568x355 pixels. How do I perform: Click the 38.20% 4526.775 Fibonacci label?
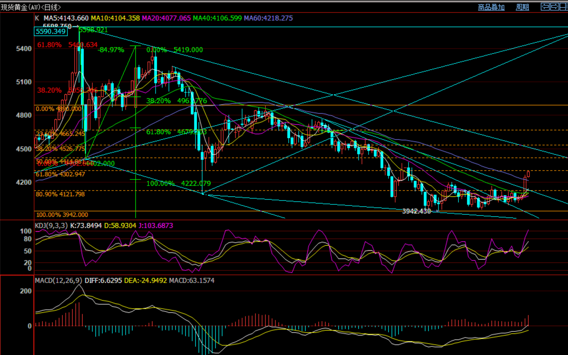tap(60, 149)
